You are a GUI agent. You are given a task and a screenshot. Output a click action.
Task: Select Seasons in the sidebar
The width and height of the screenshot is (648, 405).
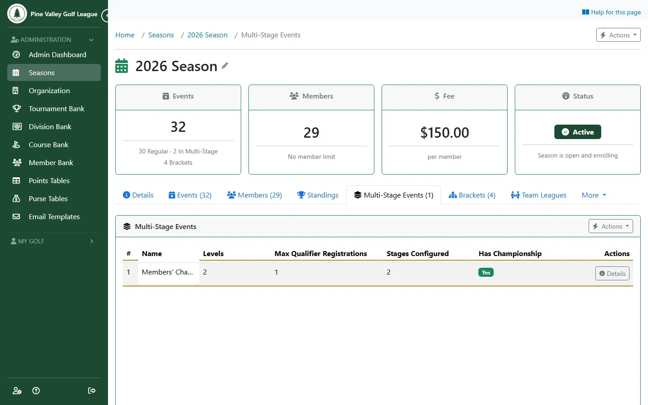(54, 72)
